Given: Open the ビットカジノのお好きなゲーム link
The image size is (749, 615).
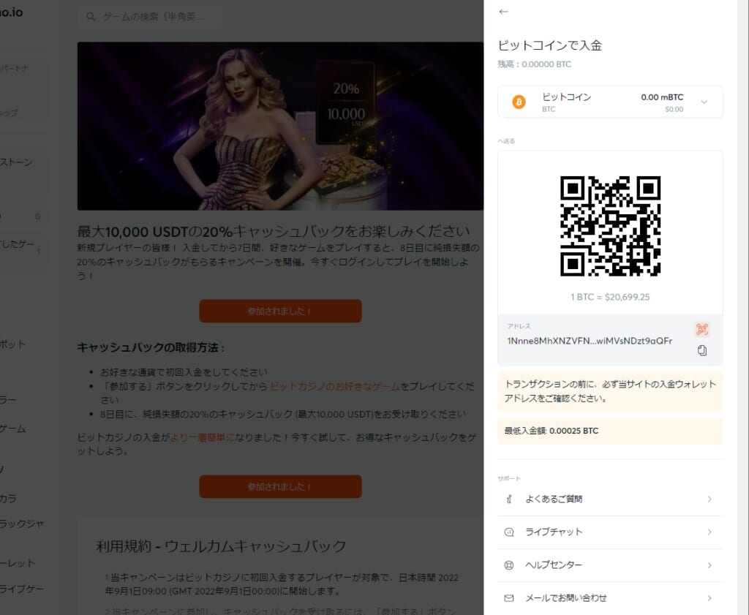Looking at the screenshot, I should click(x=335, y=386).
